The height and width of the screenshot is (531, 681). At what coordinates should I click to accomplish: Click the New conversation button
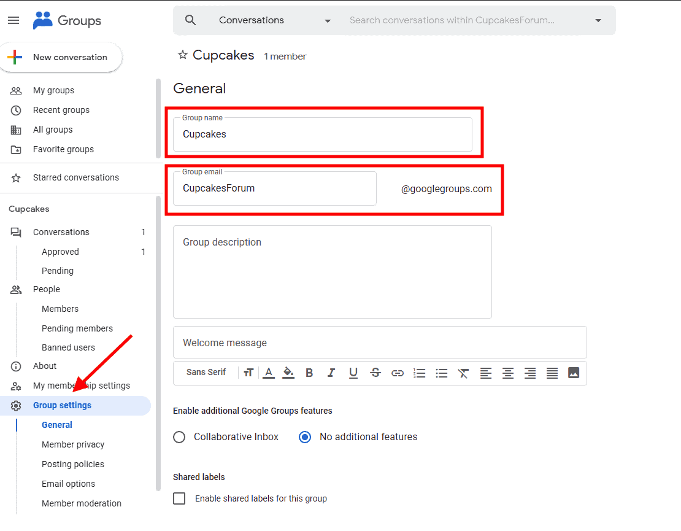(61, 57)
